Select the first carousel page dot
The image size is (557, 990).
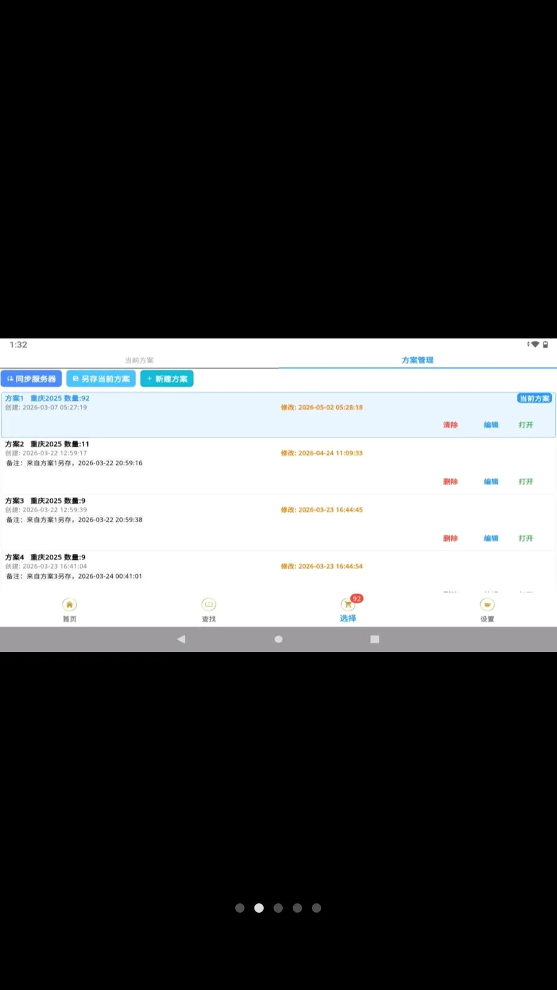240,908
